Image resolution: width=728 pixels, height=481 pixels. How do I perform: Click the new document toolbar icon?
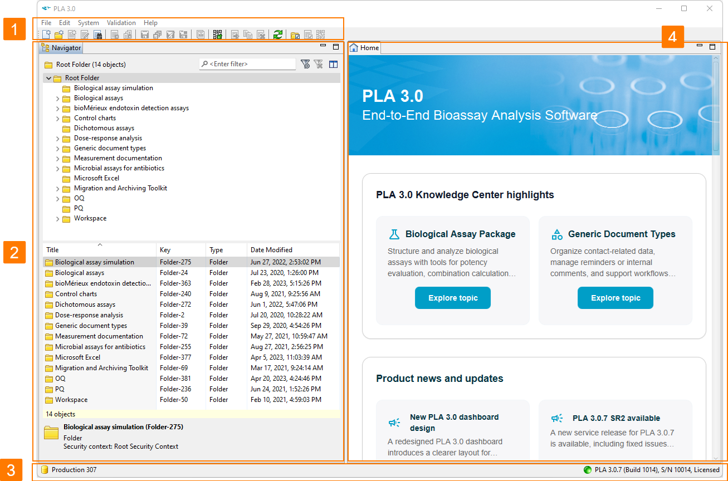click(x=47, y=35)
